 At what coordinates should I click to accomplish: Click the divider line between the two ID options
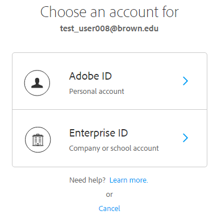(110, 109)
